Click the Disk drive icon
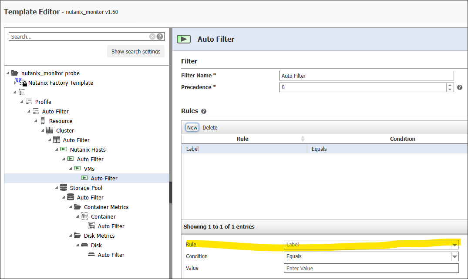 pyautogui.click(x=84, y=245)
